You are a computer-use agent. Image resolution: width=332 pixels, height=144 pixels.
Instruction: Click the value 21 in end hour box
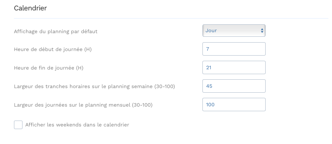click(209, 68)
